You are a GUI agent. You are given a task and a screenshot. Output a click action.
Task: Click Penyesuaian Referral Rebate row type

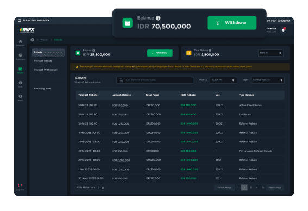click(x=255, y=151)
